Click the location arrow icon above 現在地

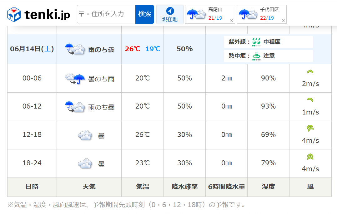[170, 11]
